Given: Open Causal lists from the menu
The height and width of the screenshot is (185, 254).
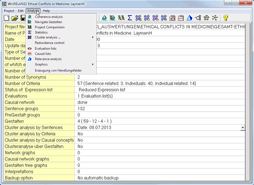Looking at the screenshot, I should click(x=61, y=54).
